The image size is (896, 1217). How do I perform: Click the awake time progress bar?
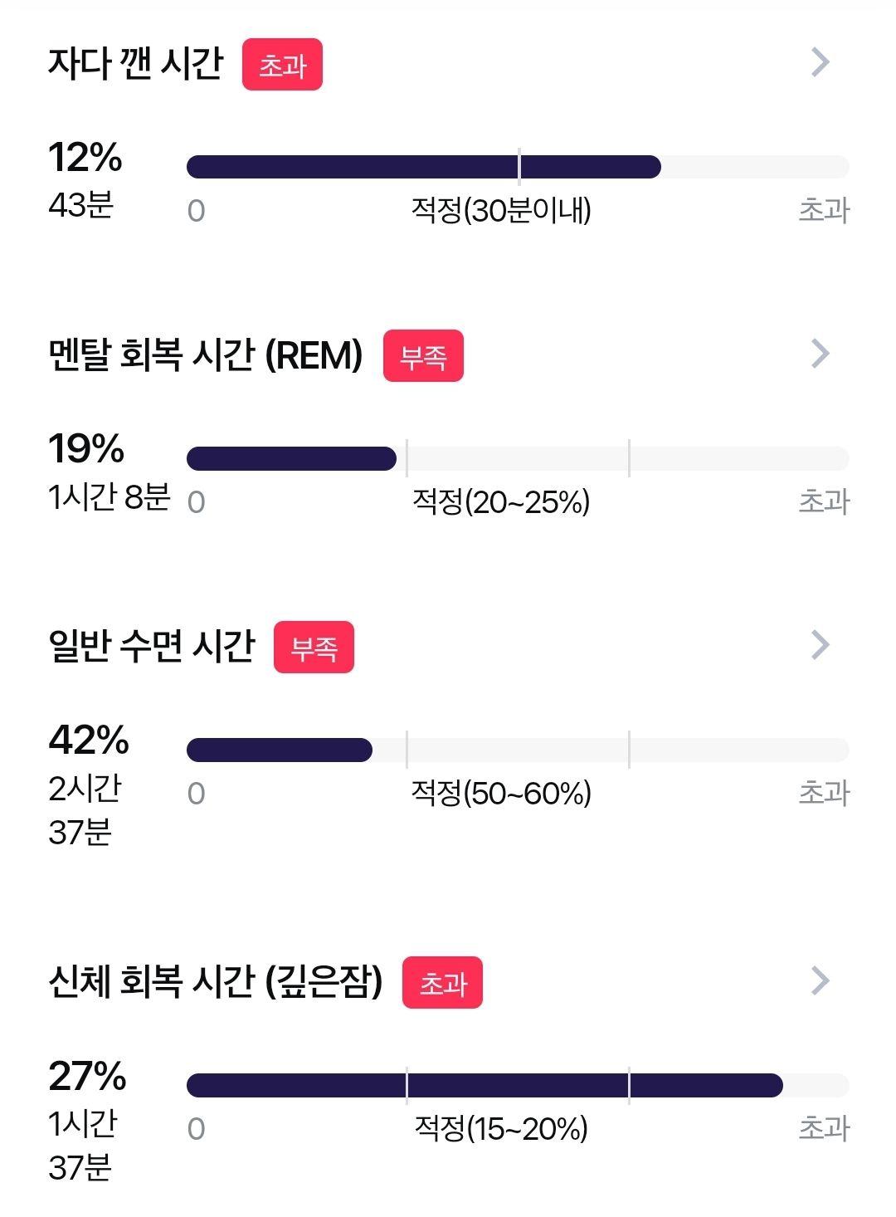(518, 167)
